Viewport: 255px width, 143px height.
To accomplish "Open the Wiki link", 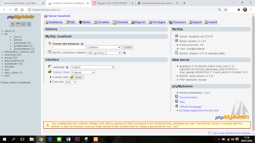I will pos(182,102).
